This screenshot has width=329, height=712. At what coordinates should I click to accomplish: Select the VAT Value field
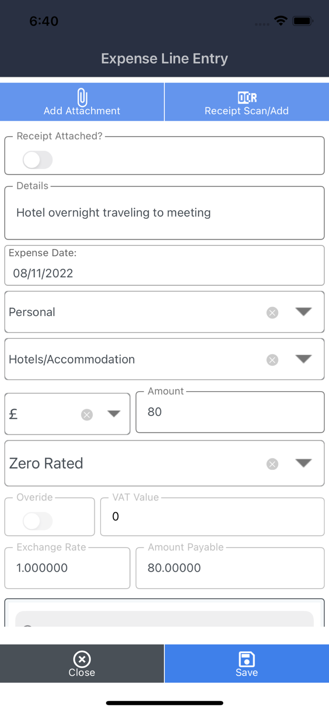pos(212,516)
